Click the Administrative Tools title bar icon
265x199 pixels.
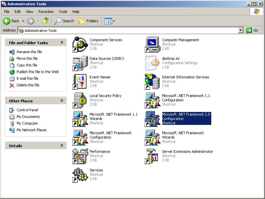(x=4, y=4)
